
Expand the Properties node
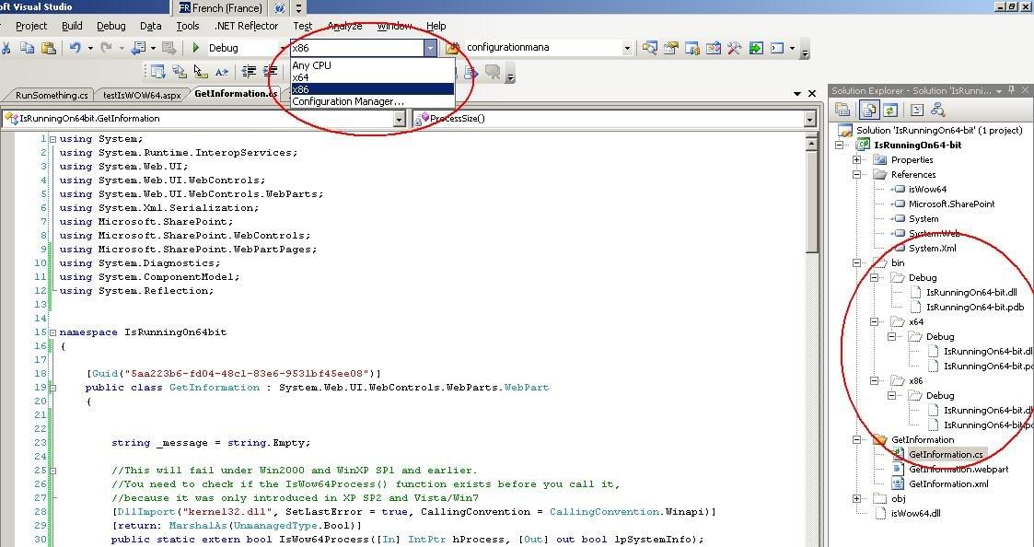click(x=856, y=159)
